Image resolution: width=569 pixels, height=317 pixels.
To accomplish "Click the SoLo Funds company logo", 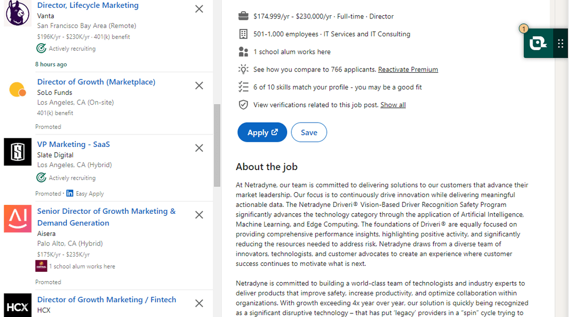I will (x=17, y=90).
